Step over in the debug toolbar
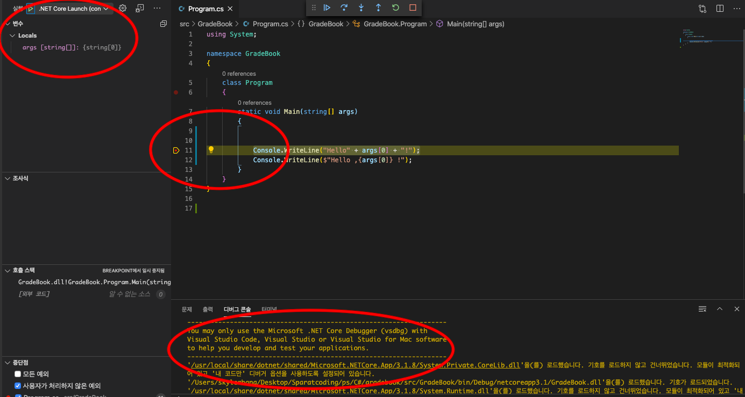This screenshot has width=745, height=397. [x=344, y=8]
